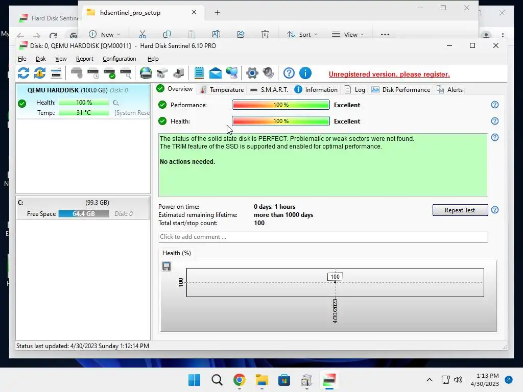Click the C: partition Free Space bar
Viewport: 523px width, 392px height.
tap(84, 214)
